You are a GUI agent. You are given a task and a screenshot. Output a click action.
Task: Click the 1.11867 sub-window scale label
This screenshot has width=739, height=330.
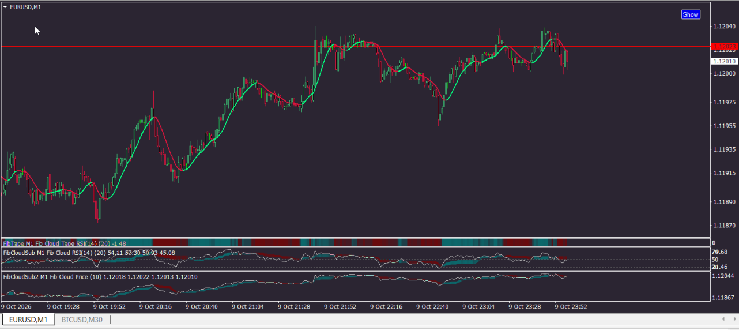point(724,298)
